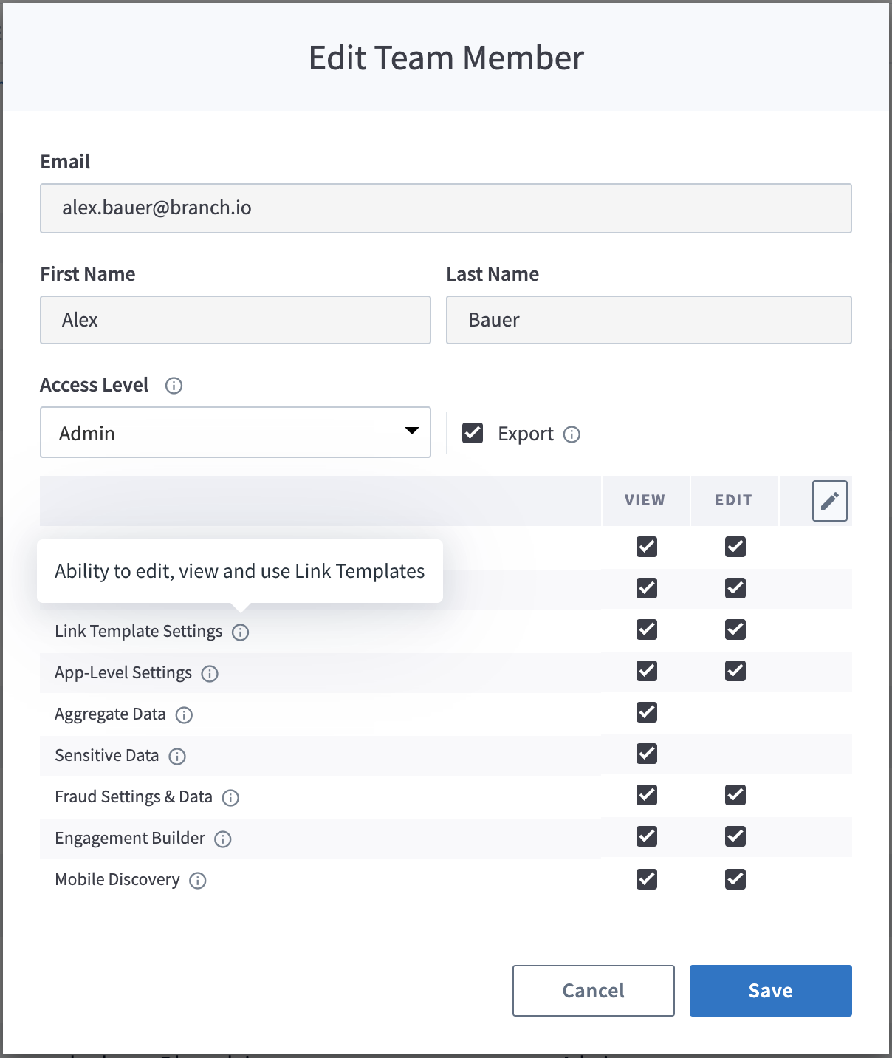Toggle Edit checkbox for Engagement Builder

(735, 836)
